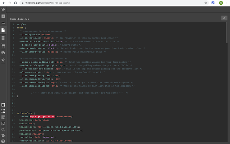Screen dimensions: 230x144
Task: Open the Ecommerce cart panel
Action: tap(3, 45)
